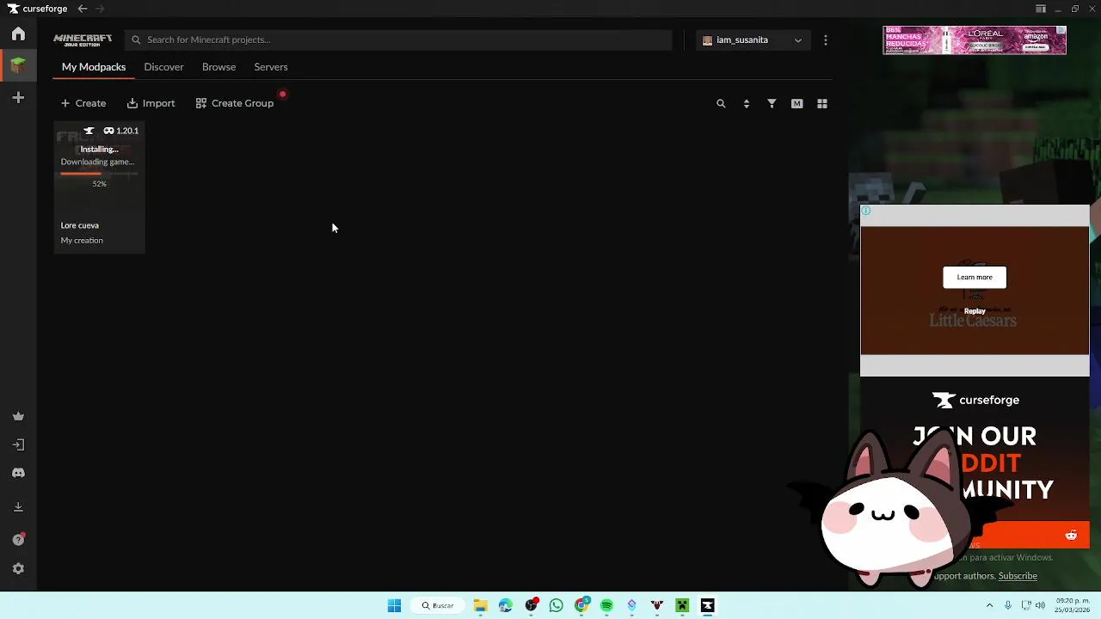This screenshot has height=619, width=1101.
Task: Click the microphone icon in system tray
Action: tap(1008, 605)
